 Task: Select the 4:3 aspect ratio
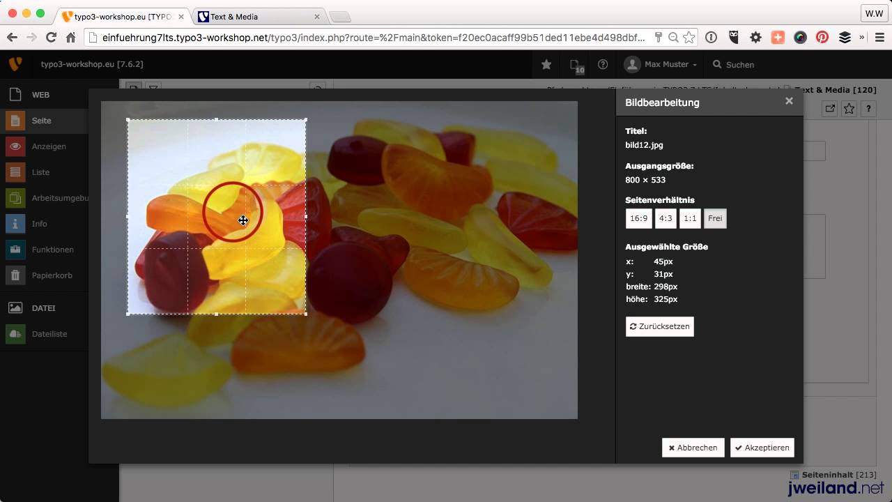[666, 218]
